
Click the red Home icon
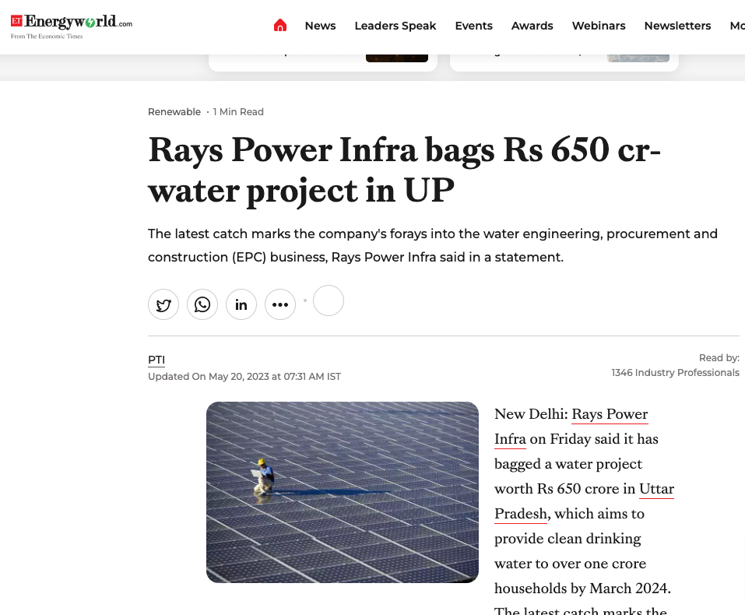coord(280,26)
